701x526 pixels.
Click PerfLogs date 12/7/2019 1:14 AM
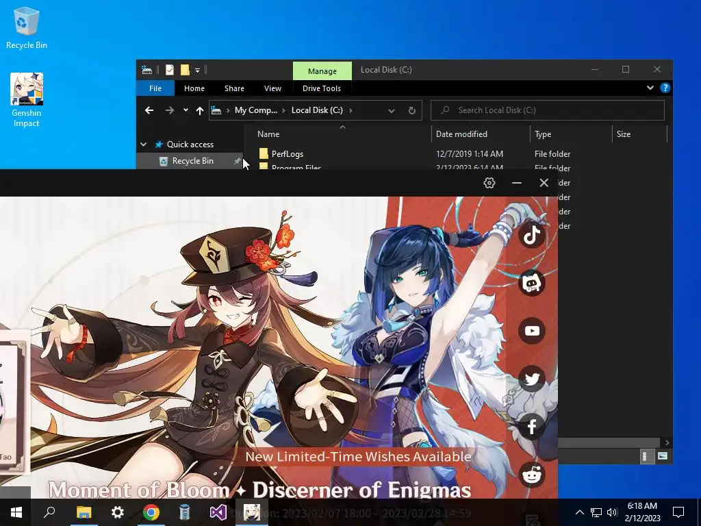(470, 154)
